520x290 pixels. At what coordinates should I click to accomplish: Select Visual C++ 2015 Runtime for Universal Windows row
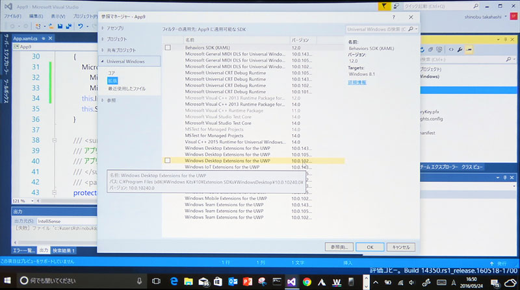pyautogui.click(x=254, y=141)
